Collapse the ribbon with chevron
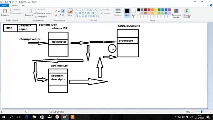Viewport: 213px width, 120px height. point(208,5)
